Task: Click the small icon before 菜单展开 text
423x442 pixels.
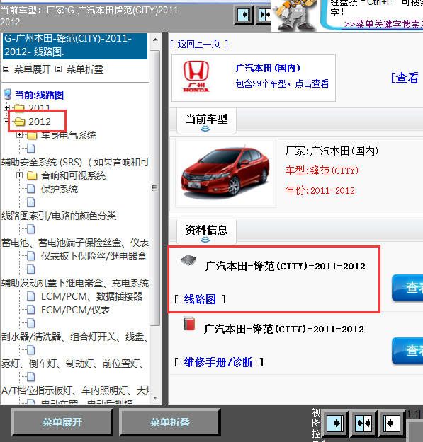Action: 6,69
